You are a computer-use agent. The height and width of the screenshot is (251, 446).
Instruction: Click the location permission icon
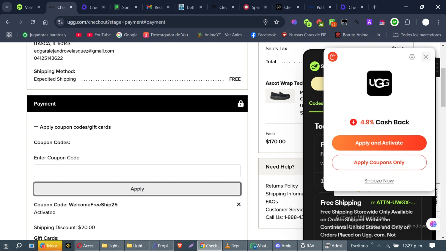(266, 22)
